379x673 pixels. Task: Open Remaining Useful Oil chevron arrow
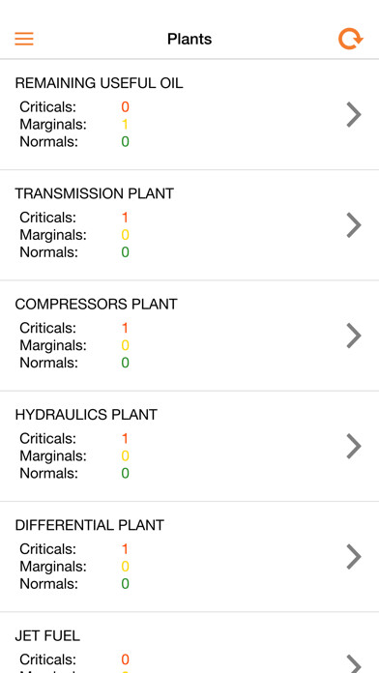[x=354, y=115]
